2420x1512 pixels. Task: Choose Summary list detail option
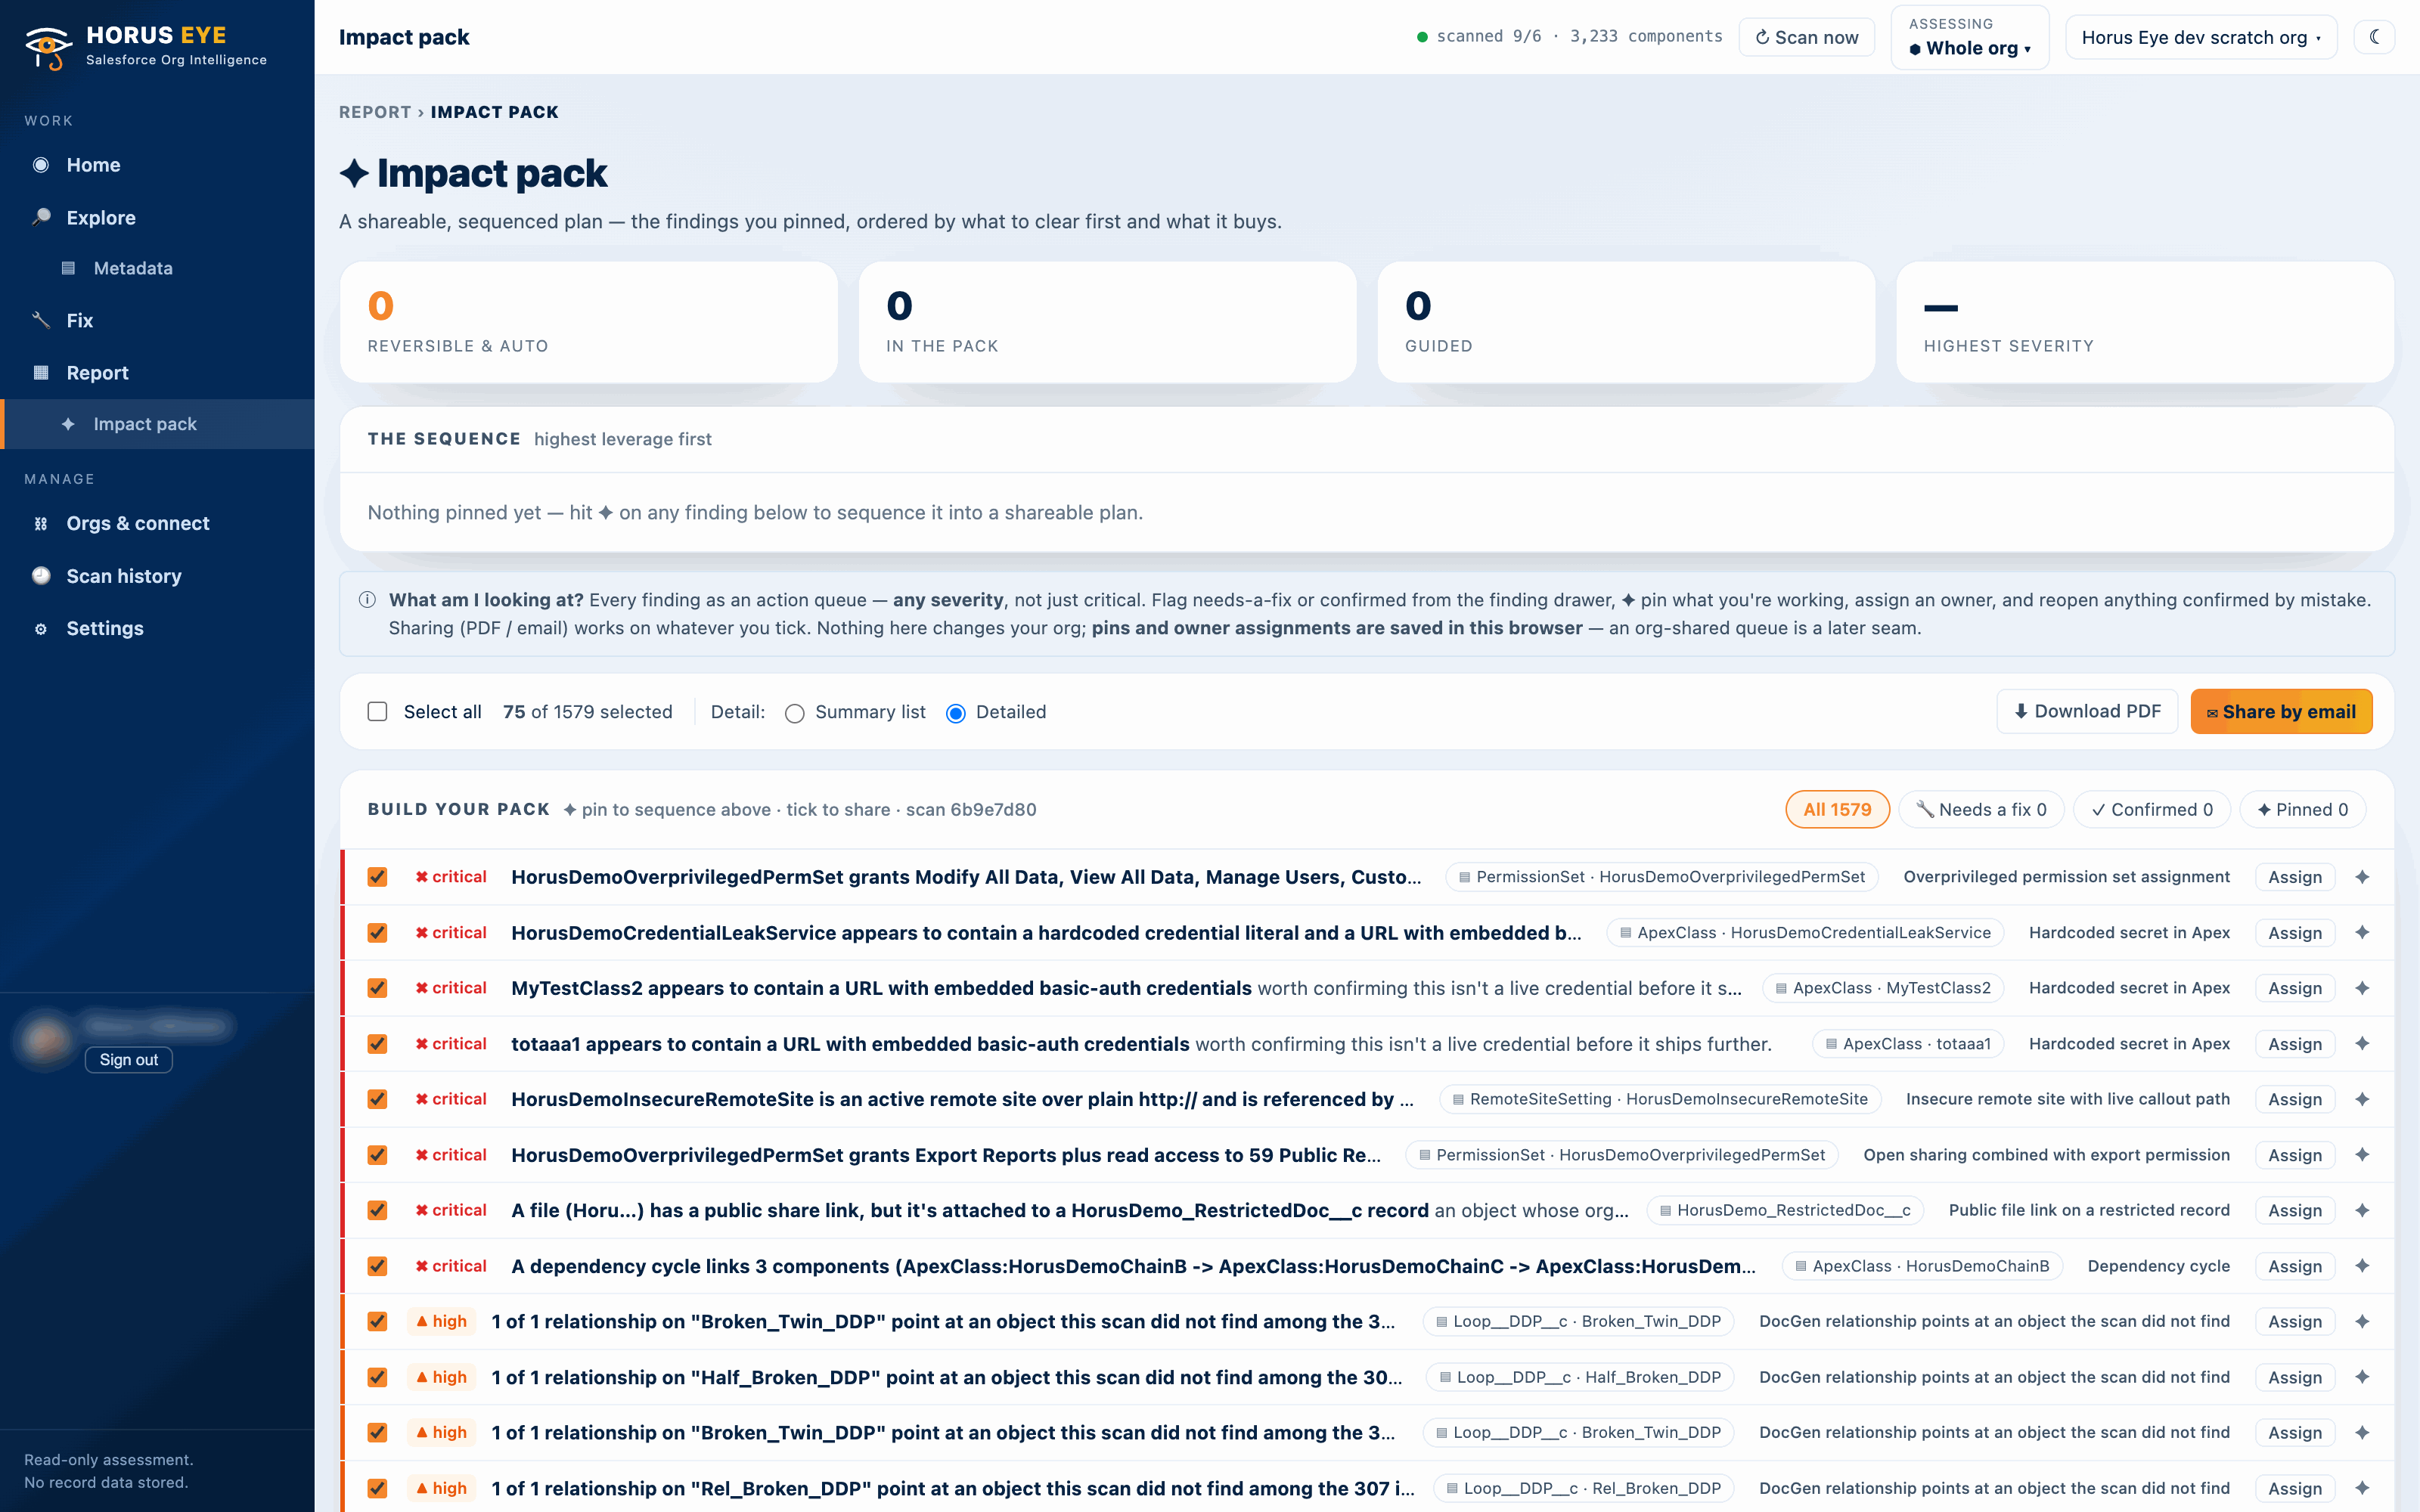click(795, 713)
